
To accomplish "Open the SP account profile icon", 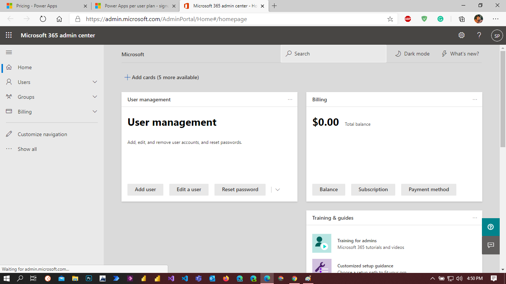I will coord(497,35).
